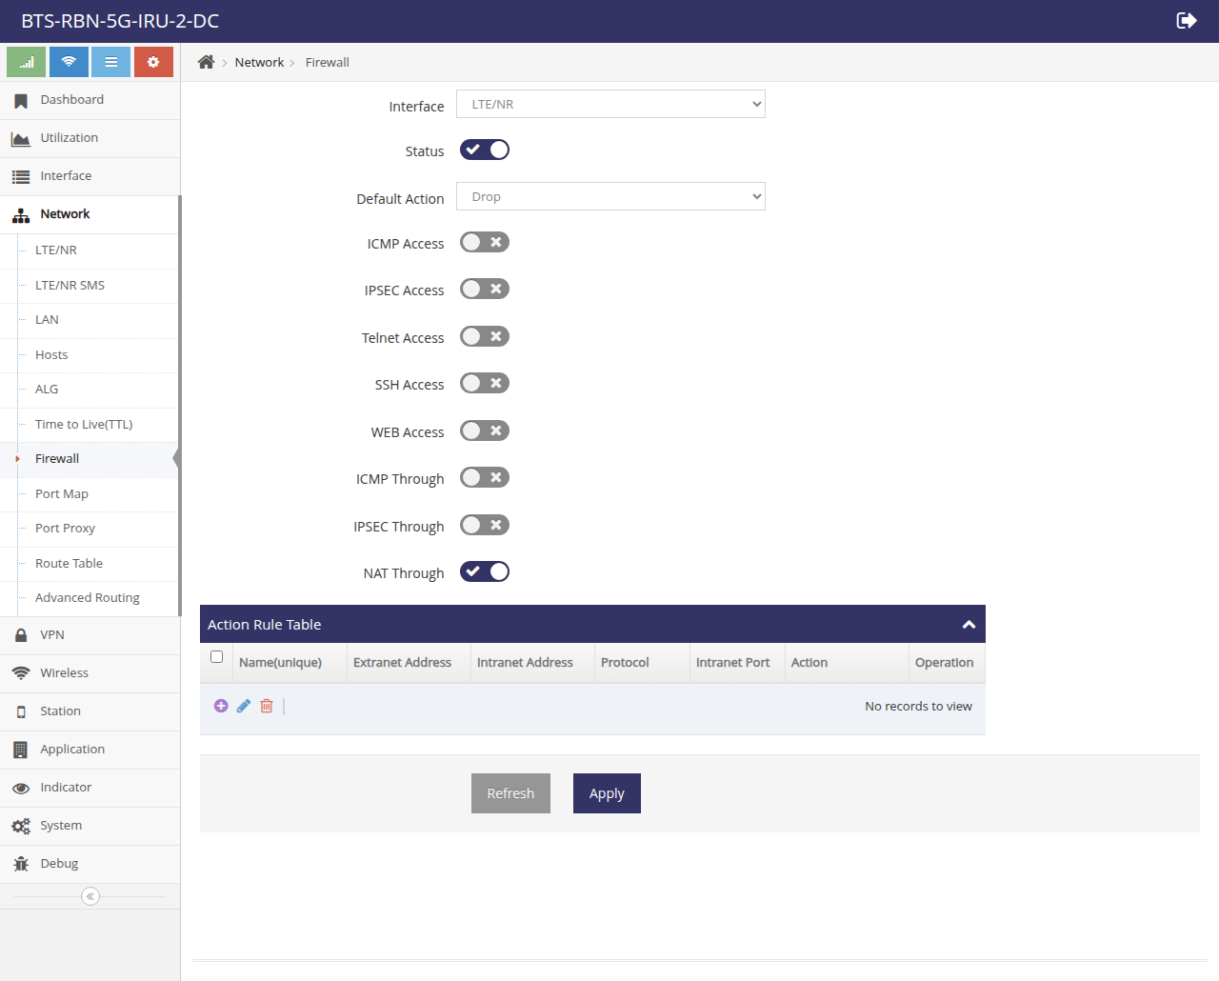Viewport: 1219px width, 981px height.
Task: Click the blue Wi-Fi shortcut icon
Action: click(69, 62)
